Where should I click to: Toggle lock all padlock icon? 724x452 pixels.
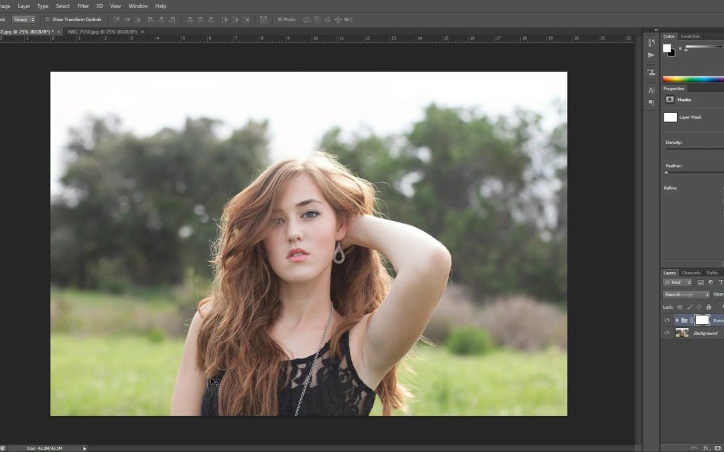(709, 307)
